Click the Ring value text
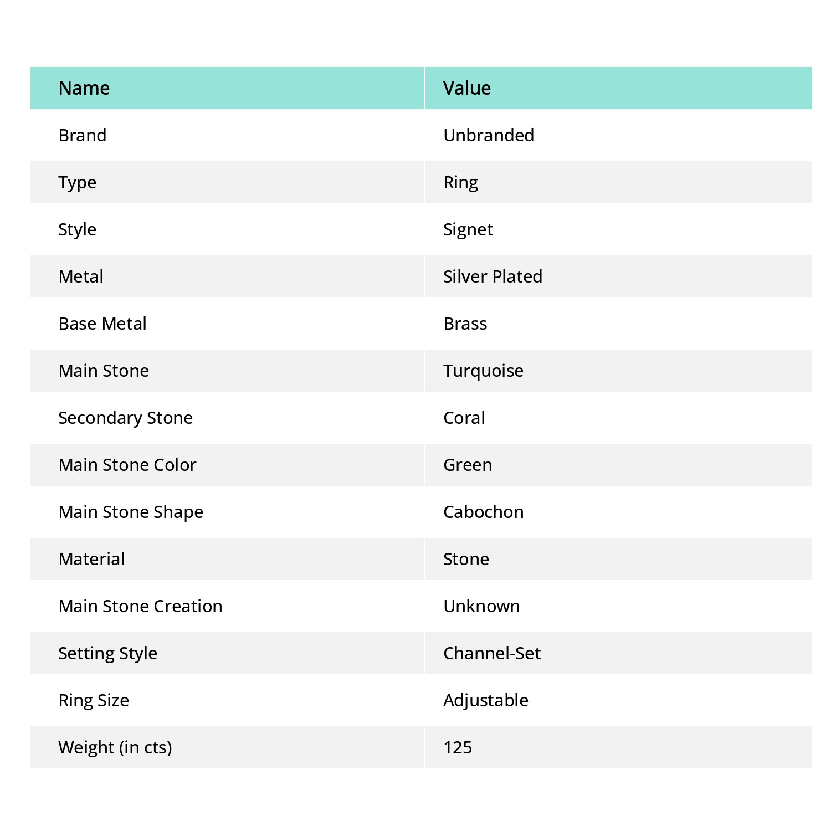Viewport: 831px width, 831px height. 460,182
